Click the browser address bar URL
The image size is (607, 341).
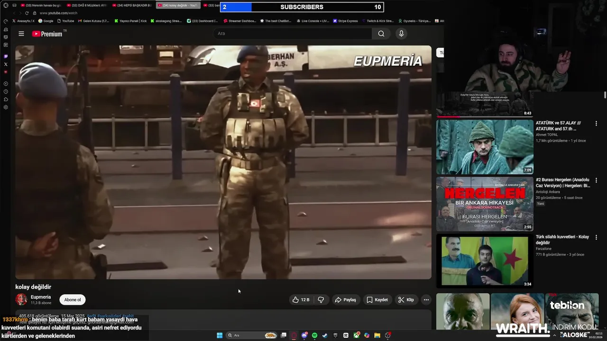click(x=58, y=13)
